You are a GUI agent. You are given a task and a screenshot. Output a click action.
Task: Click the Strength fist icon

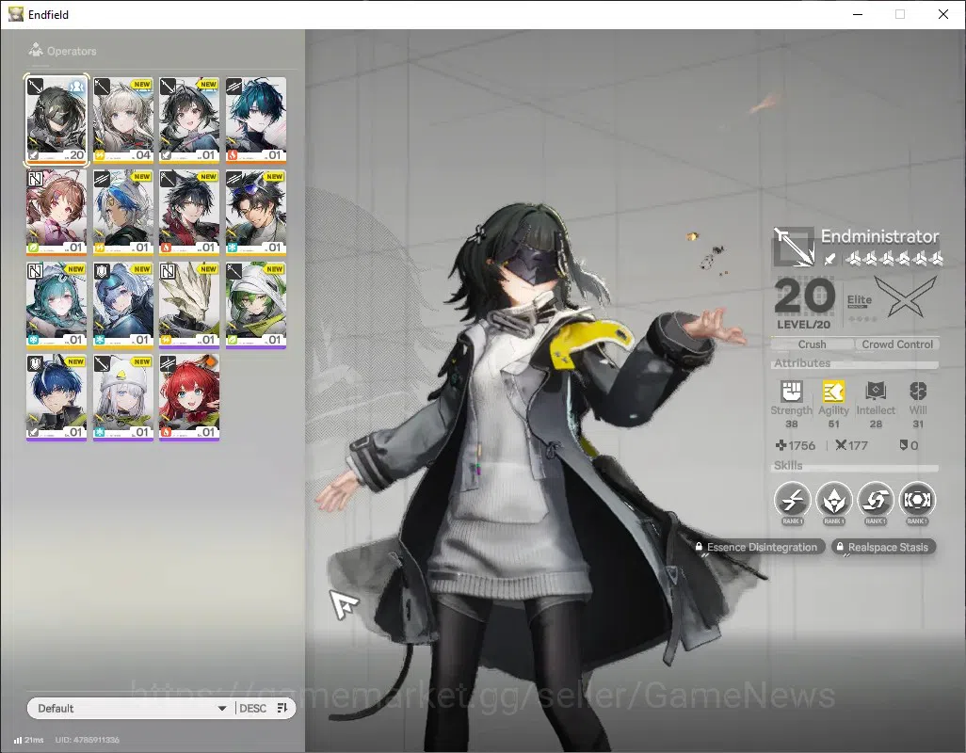tap(792, 391)
